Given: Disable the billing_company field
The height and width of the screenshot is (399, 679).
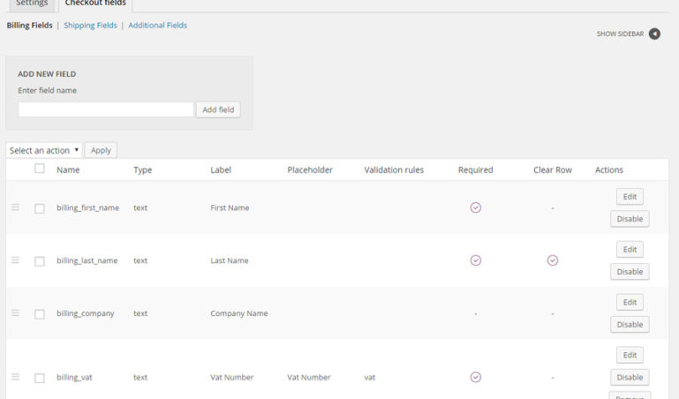Looking at the screenshot, I should point(630,324).
